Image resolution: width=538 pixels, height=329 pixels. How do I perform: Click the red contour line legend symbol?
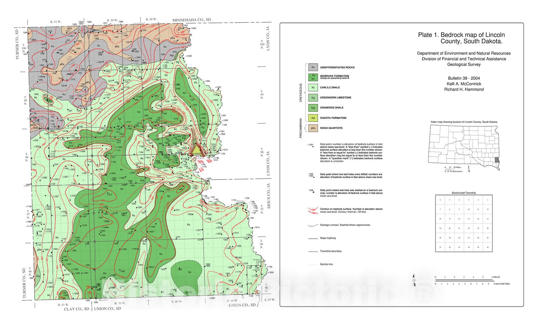tap(313, 211)
